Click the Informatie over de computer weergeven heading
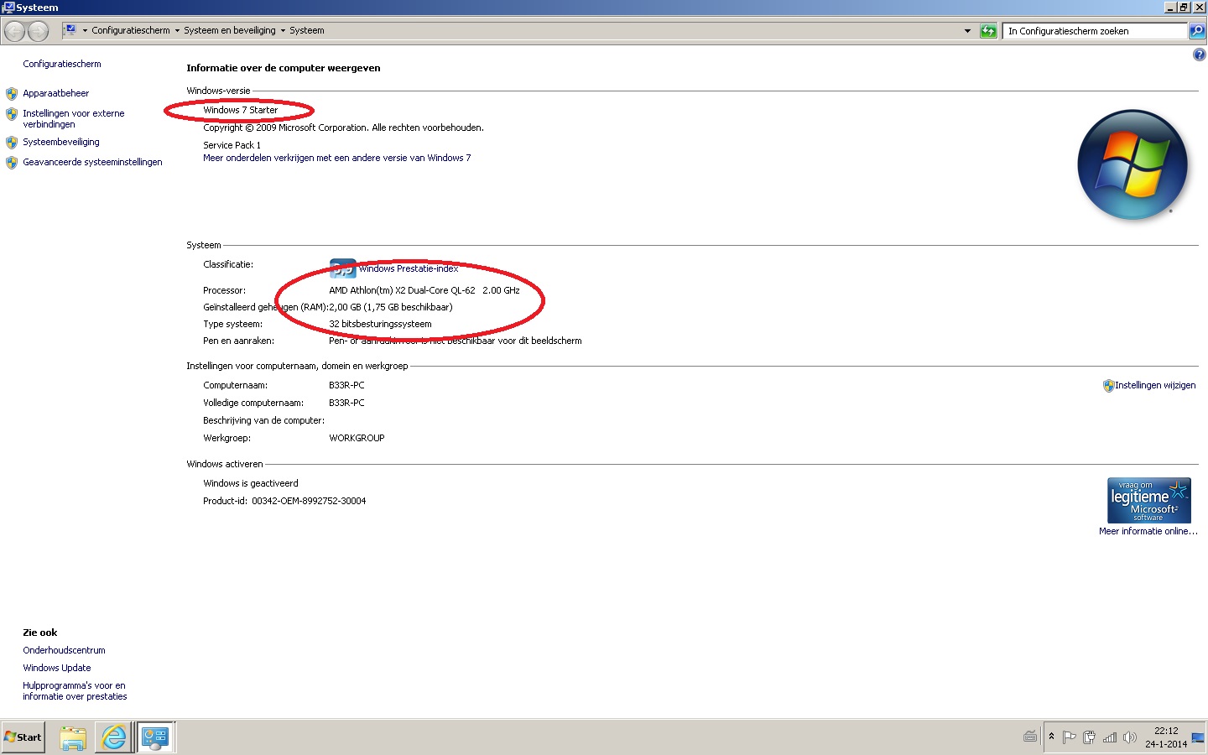1208x755 pixels. point(284,69)
